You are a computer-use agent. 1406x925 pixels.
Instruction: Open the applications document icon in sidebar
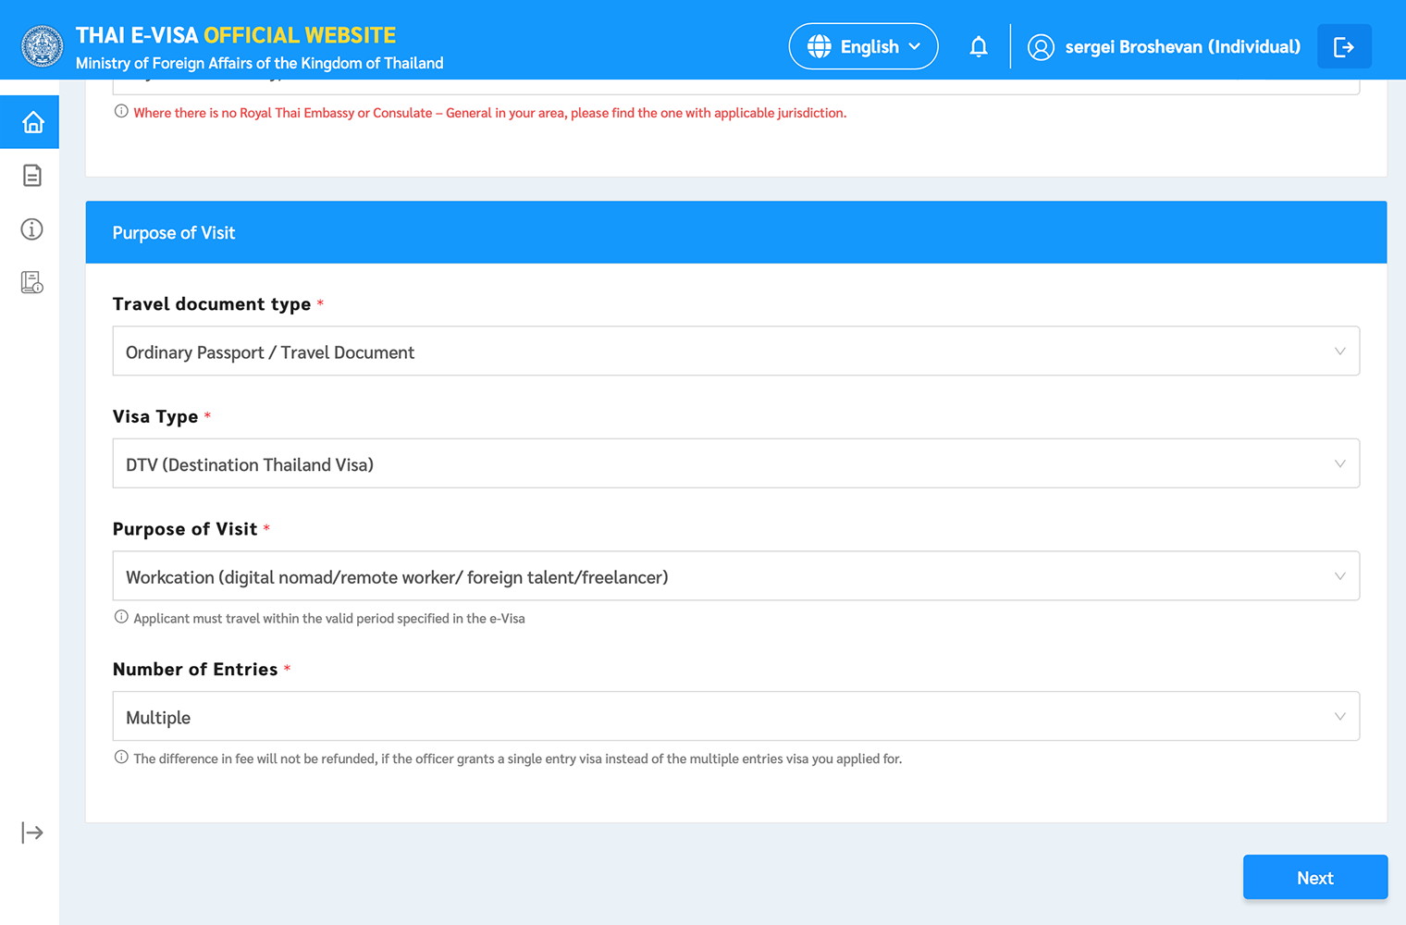32,176
